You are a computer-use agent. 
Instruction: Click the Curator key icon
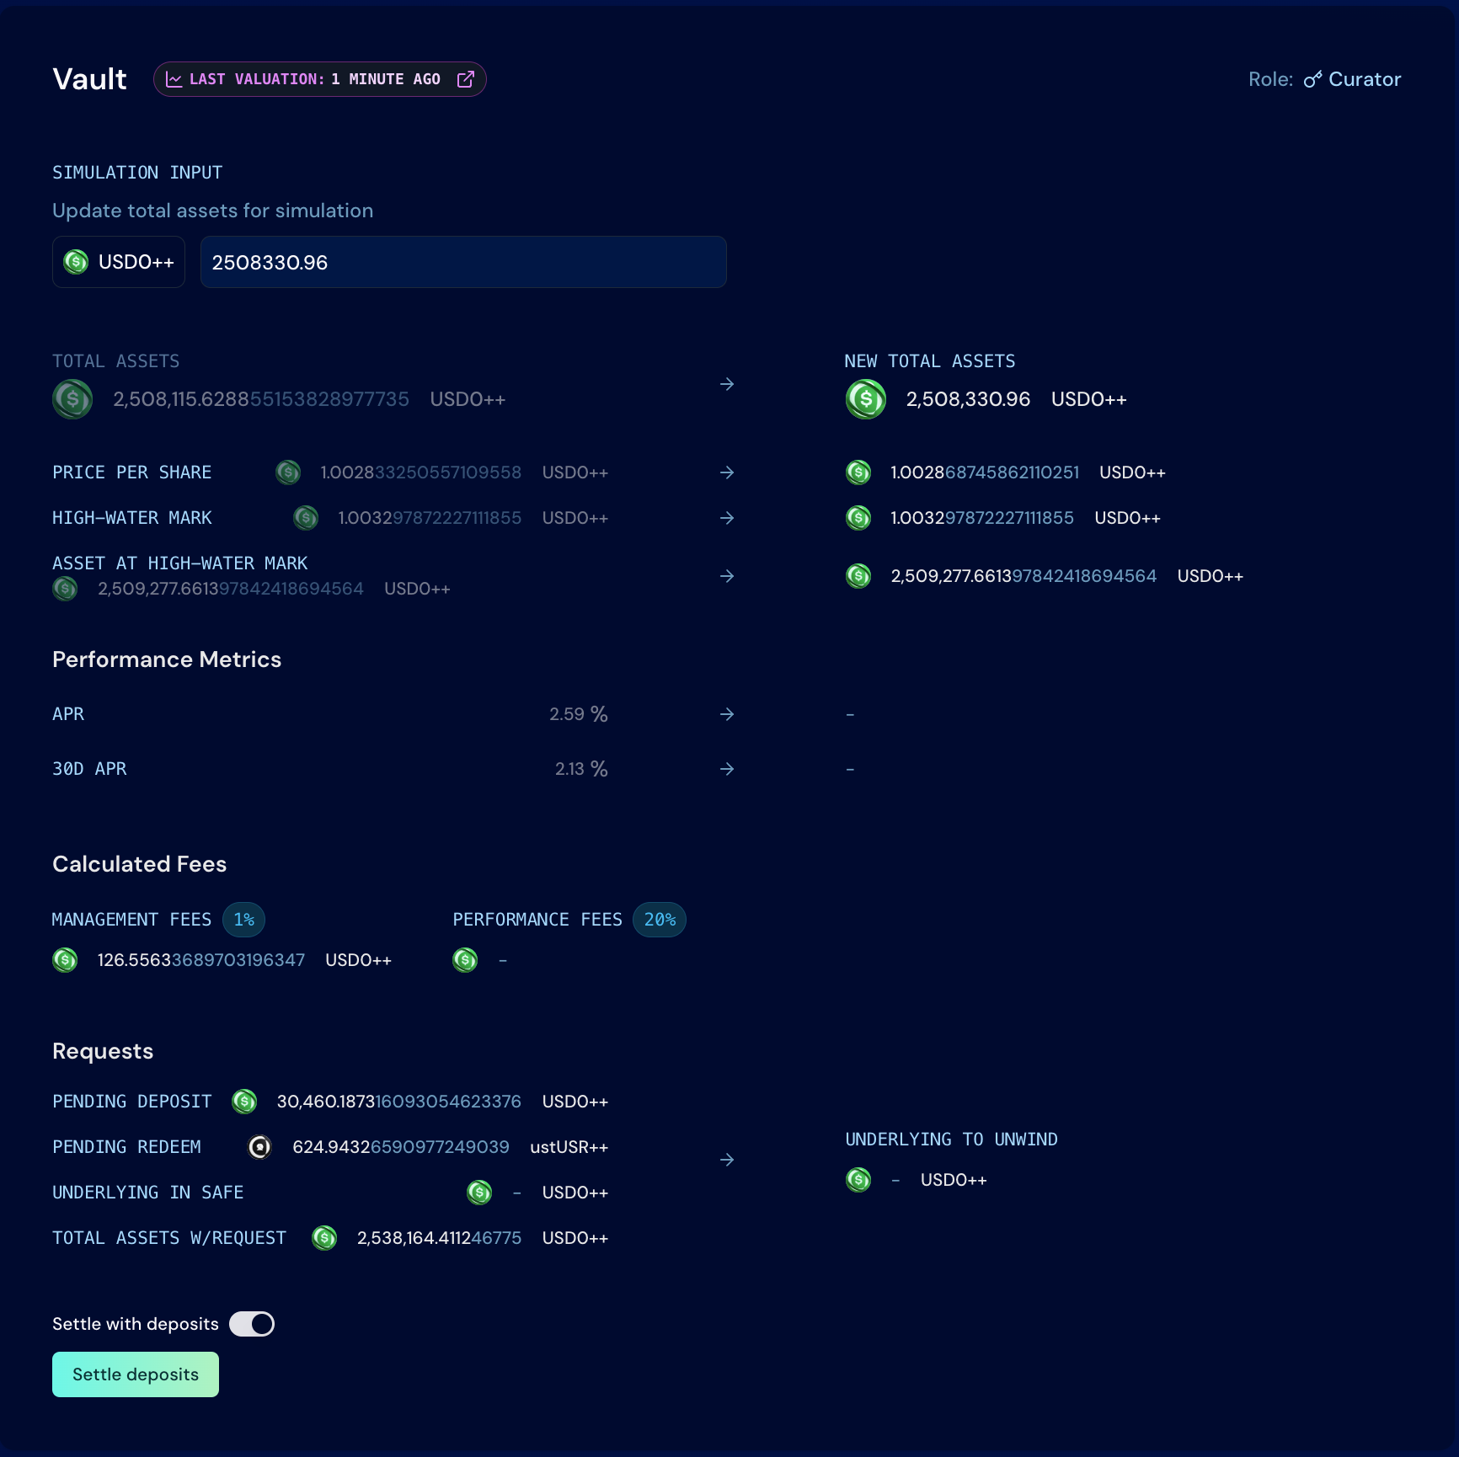click(x=1312, y=79)
